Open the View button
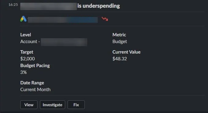208x113 pixels. (x=29, y=105)
